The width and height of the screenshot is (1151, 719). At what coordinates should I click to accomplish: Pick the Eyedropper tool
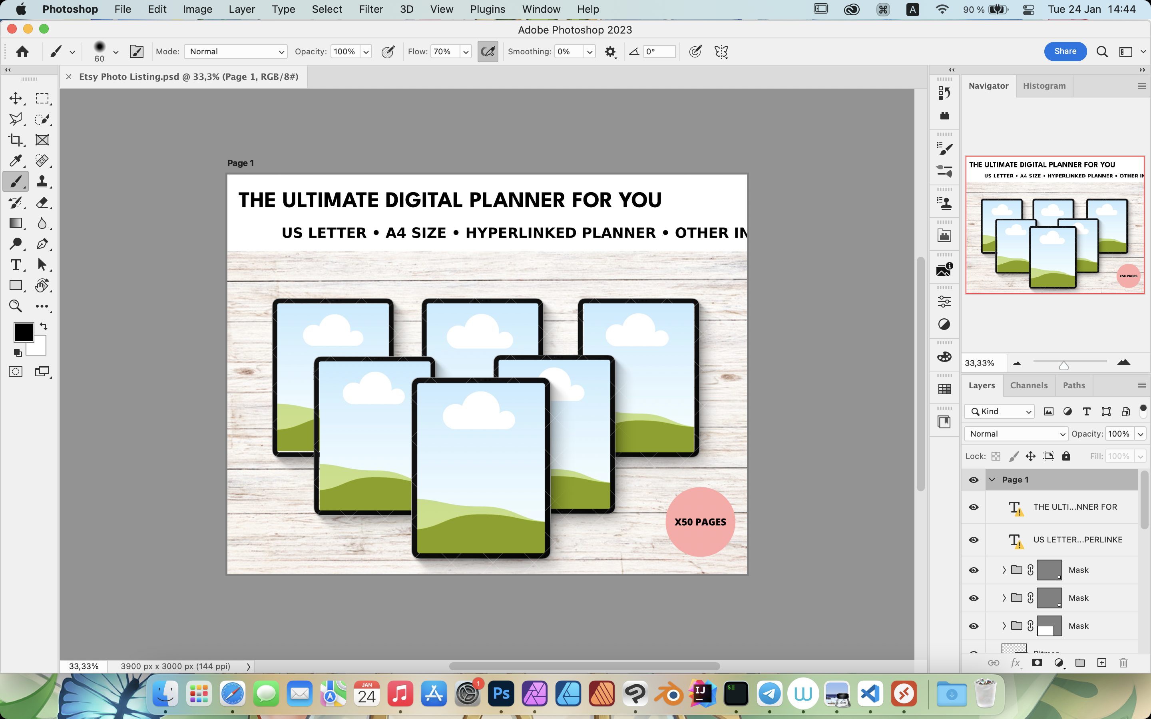(16, 161)
